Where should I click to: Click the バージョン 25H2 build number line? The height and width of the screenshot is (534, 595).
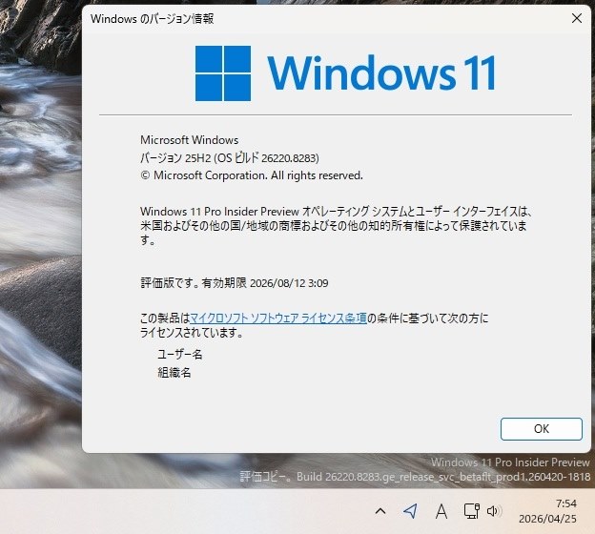(x=230, y=157)
